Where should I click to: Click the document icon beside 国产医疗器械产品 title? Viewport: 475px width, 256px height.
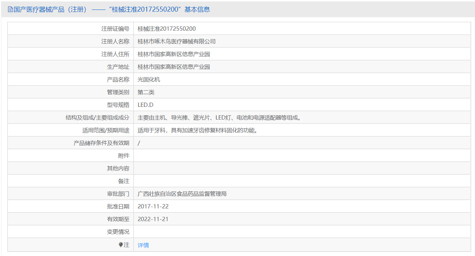click(10, 10)
